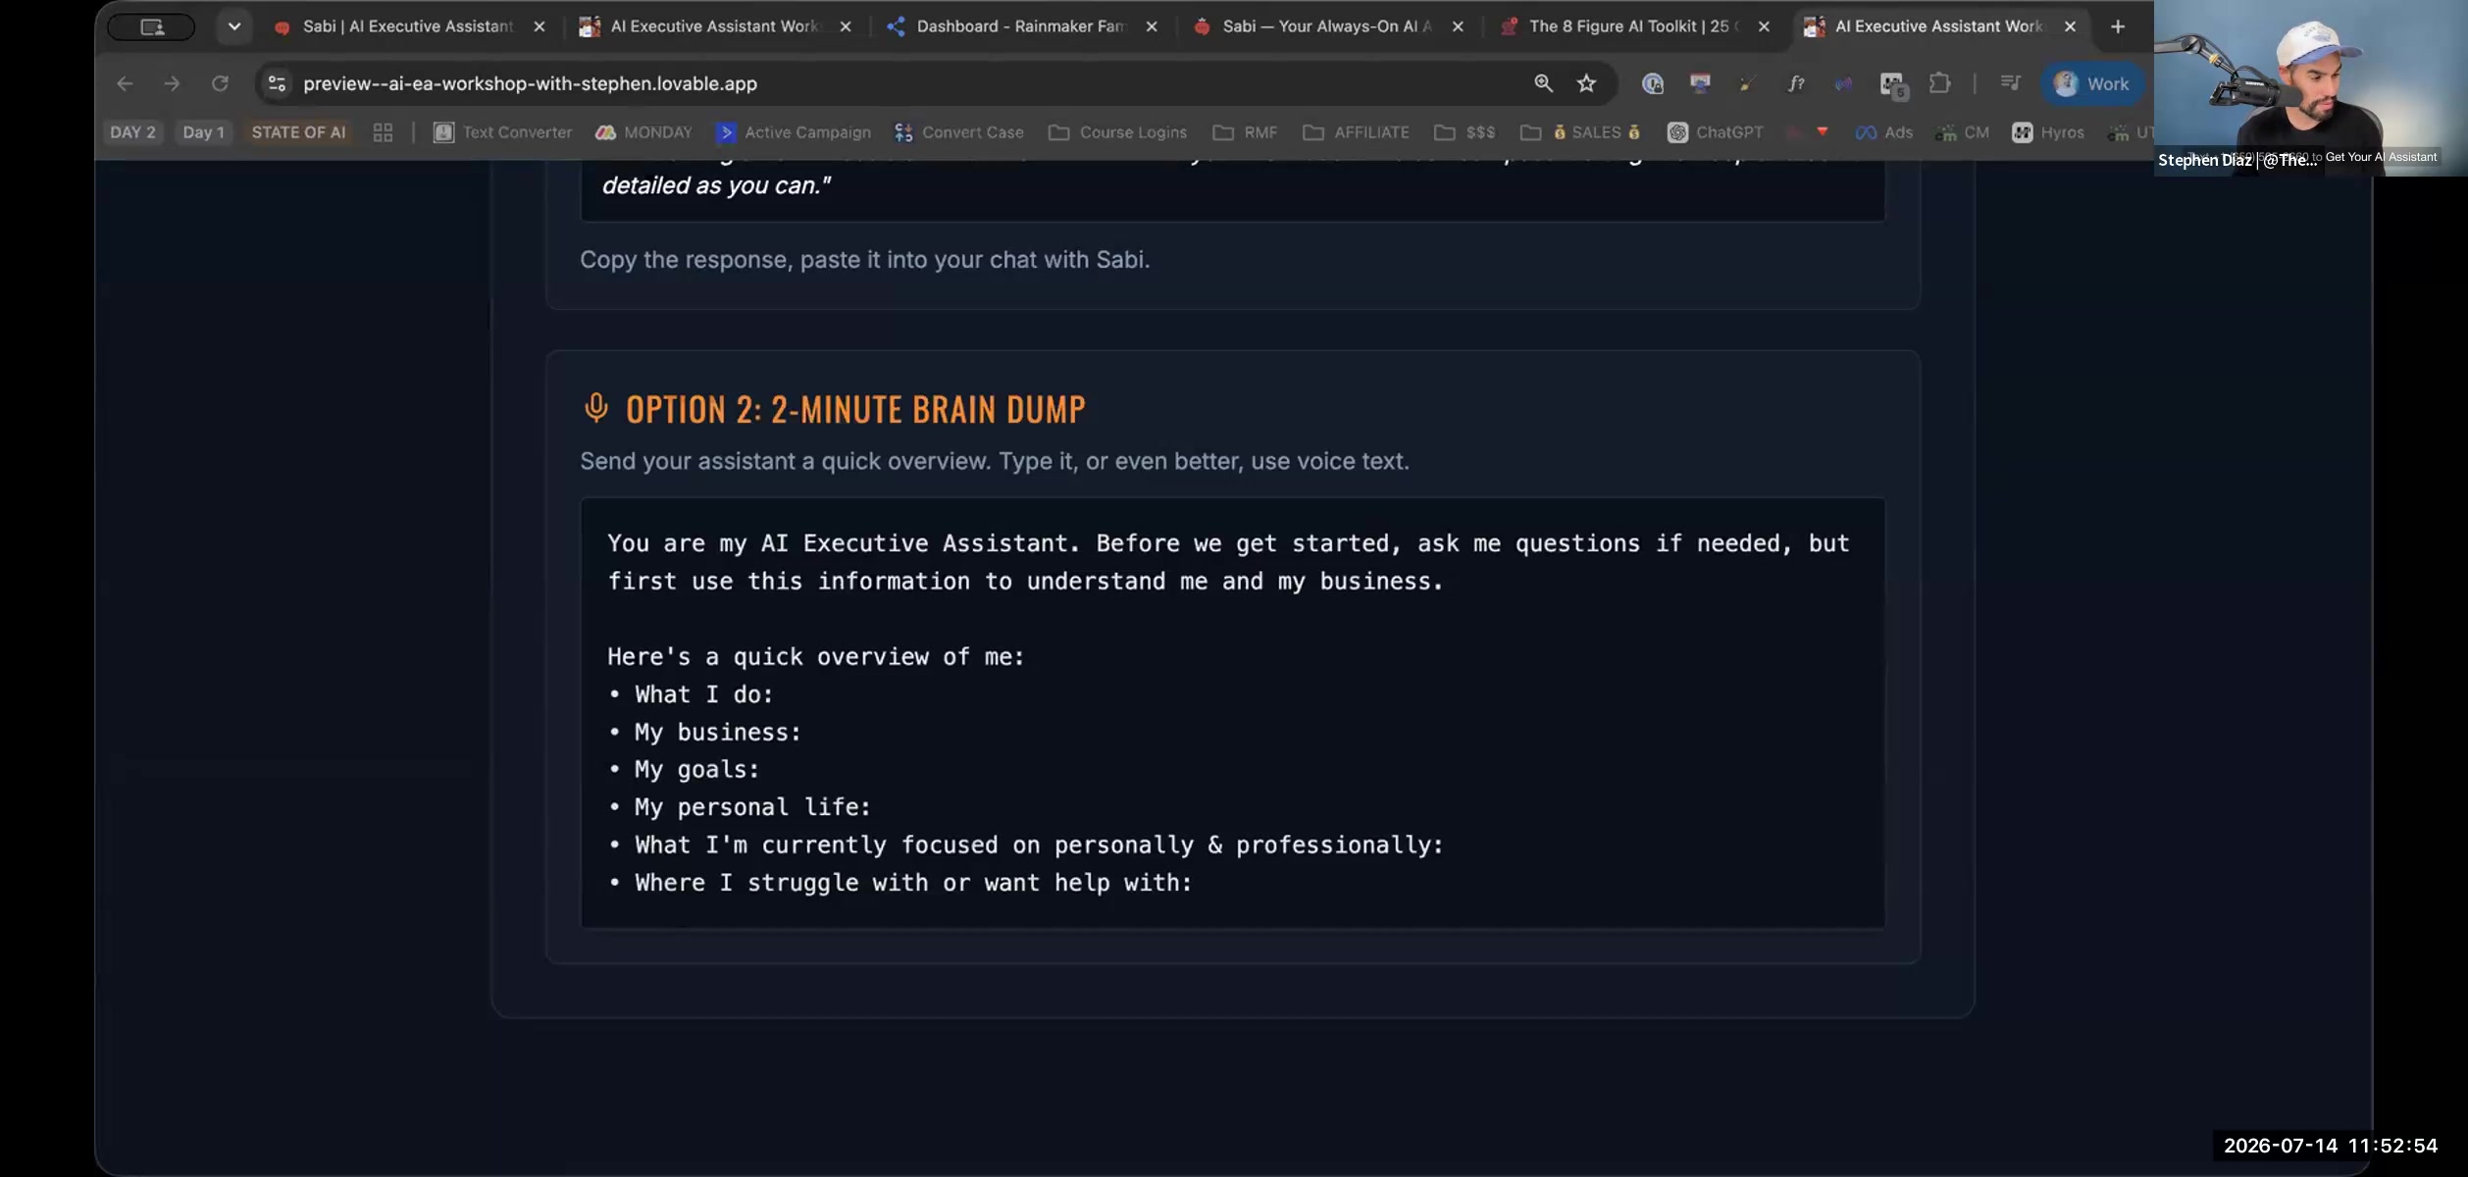This screenshot has height=1177, width=2468.
Task: Open the Extensions puzzle piece menu
Action: tap(1939, 84)
